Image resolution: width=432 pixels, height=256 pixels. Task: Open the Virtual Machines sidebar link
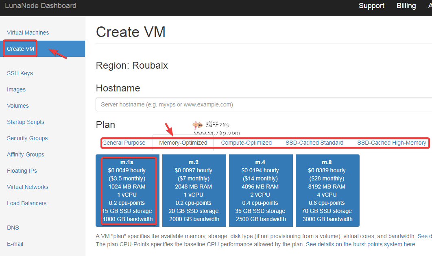pos(28,33)
